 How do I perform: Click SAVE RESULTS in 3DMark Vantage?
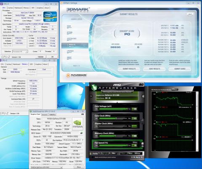(x=154, y=69)
